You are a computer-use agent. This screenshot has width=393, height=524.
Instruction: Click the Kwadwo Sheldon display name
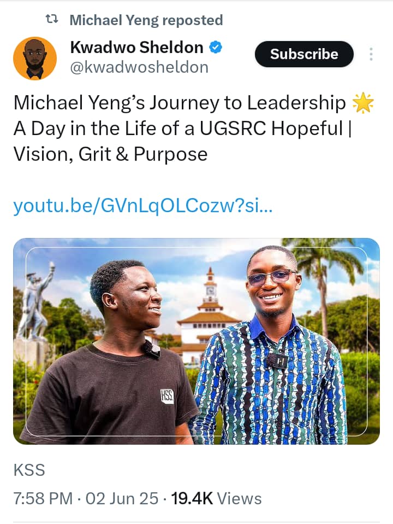(136, 47)
